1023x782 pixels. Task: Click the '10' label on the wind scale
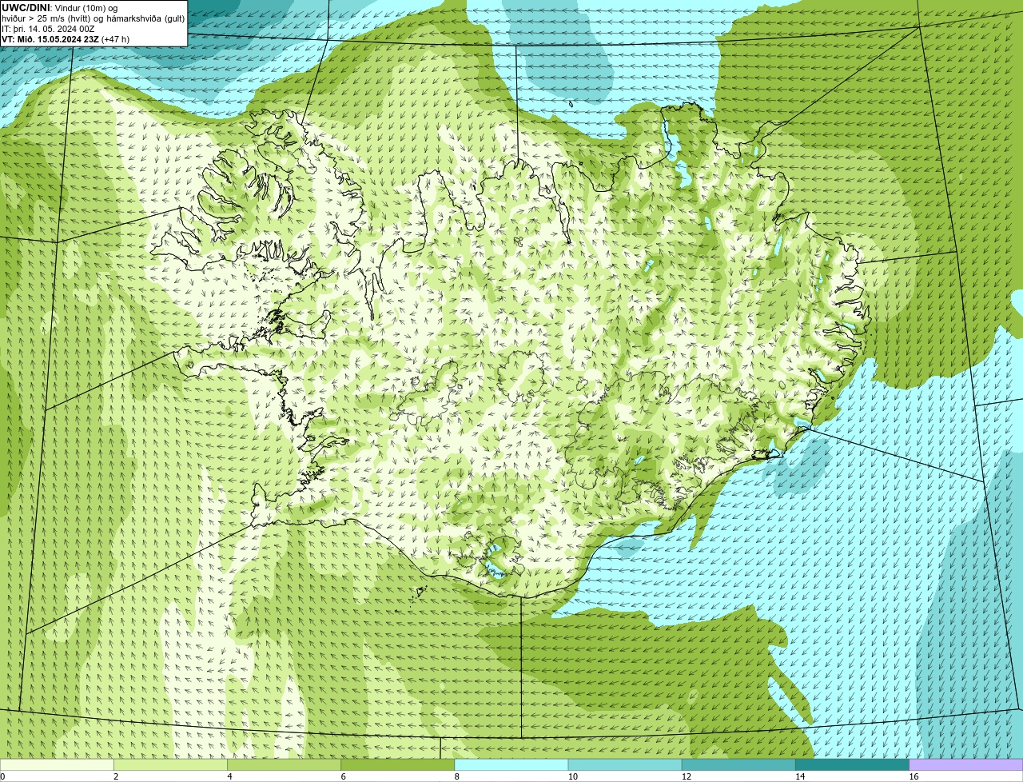pos(572,776)
